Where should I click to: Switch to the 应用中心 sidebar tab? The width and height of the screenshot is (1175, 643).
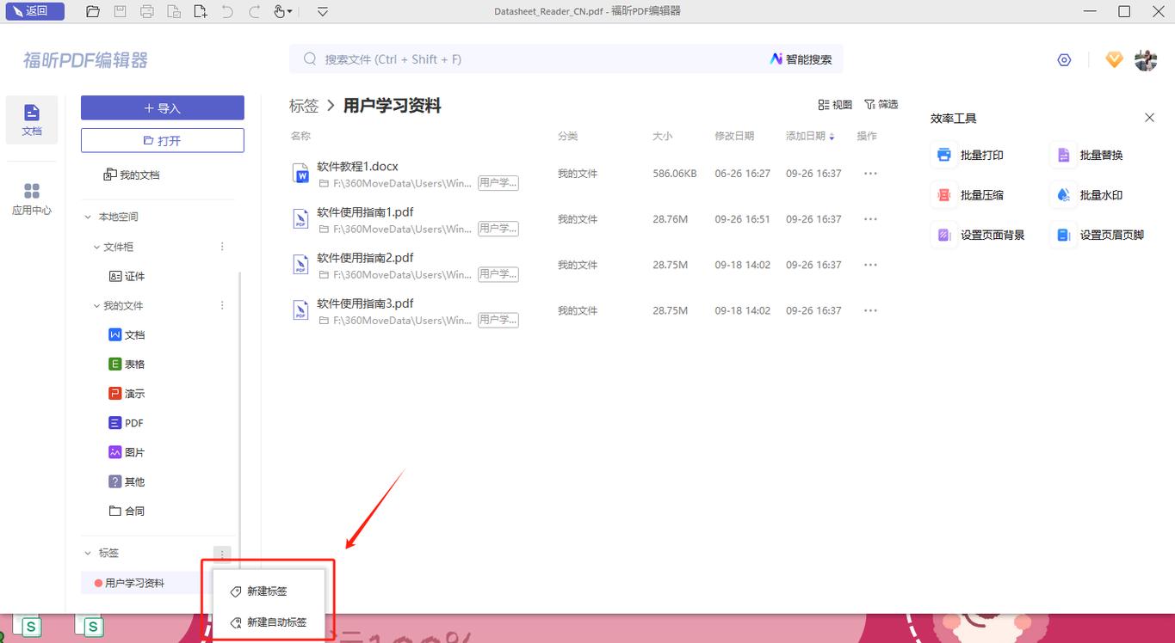pyautogui.click(x=31, y=198)
